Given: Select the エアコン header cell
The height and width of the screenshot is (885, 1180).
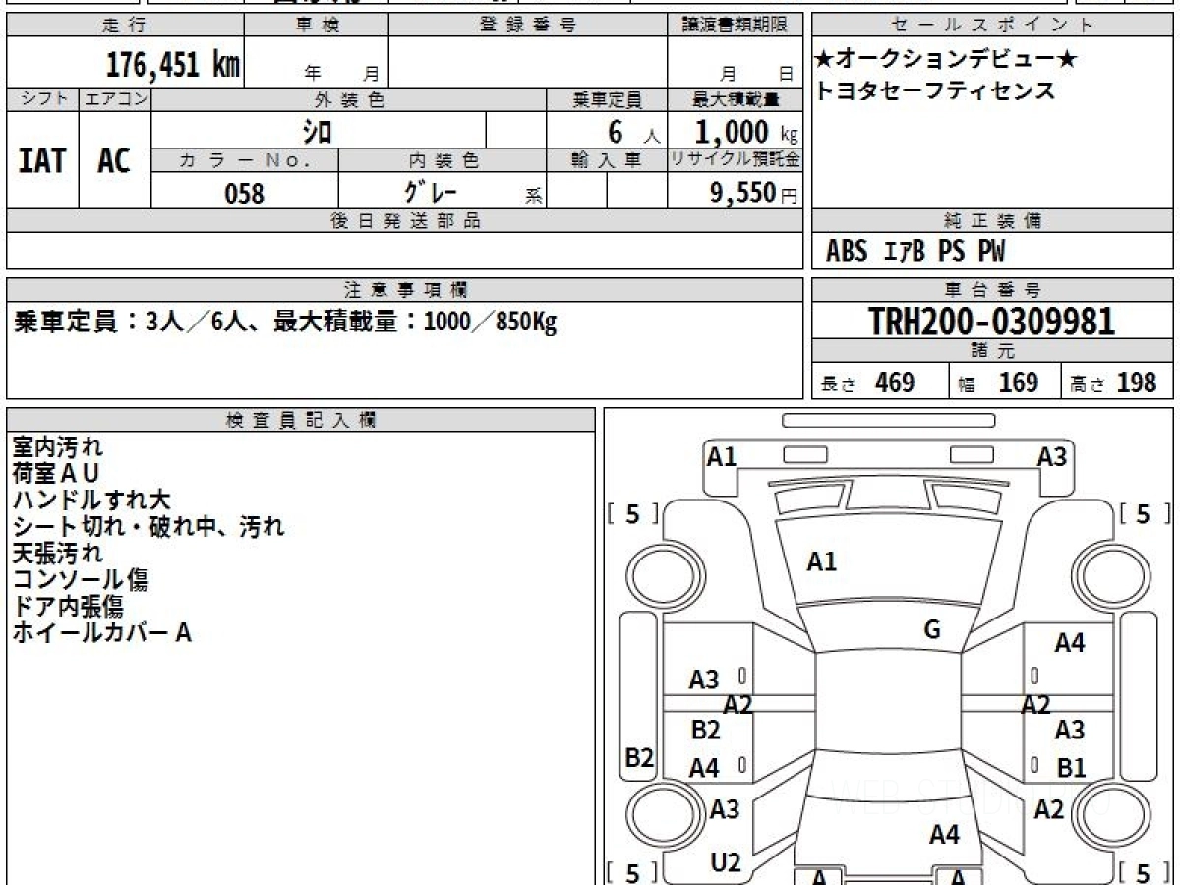Looking at the screenshot, I should point(115,99).
